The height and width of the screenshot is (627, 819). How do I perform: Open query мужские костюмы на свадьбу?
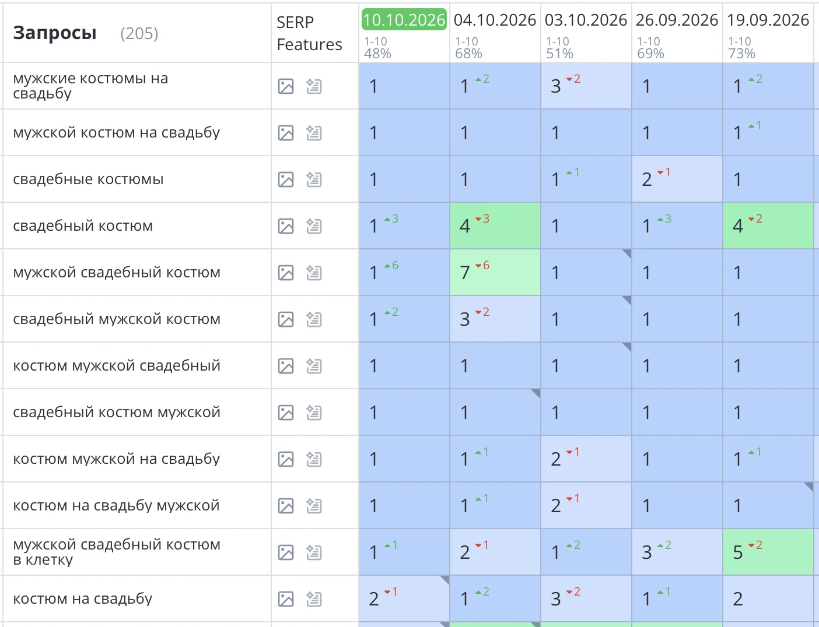[90, 86]
